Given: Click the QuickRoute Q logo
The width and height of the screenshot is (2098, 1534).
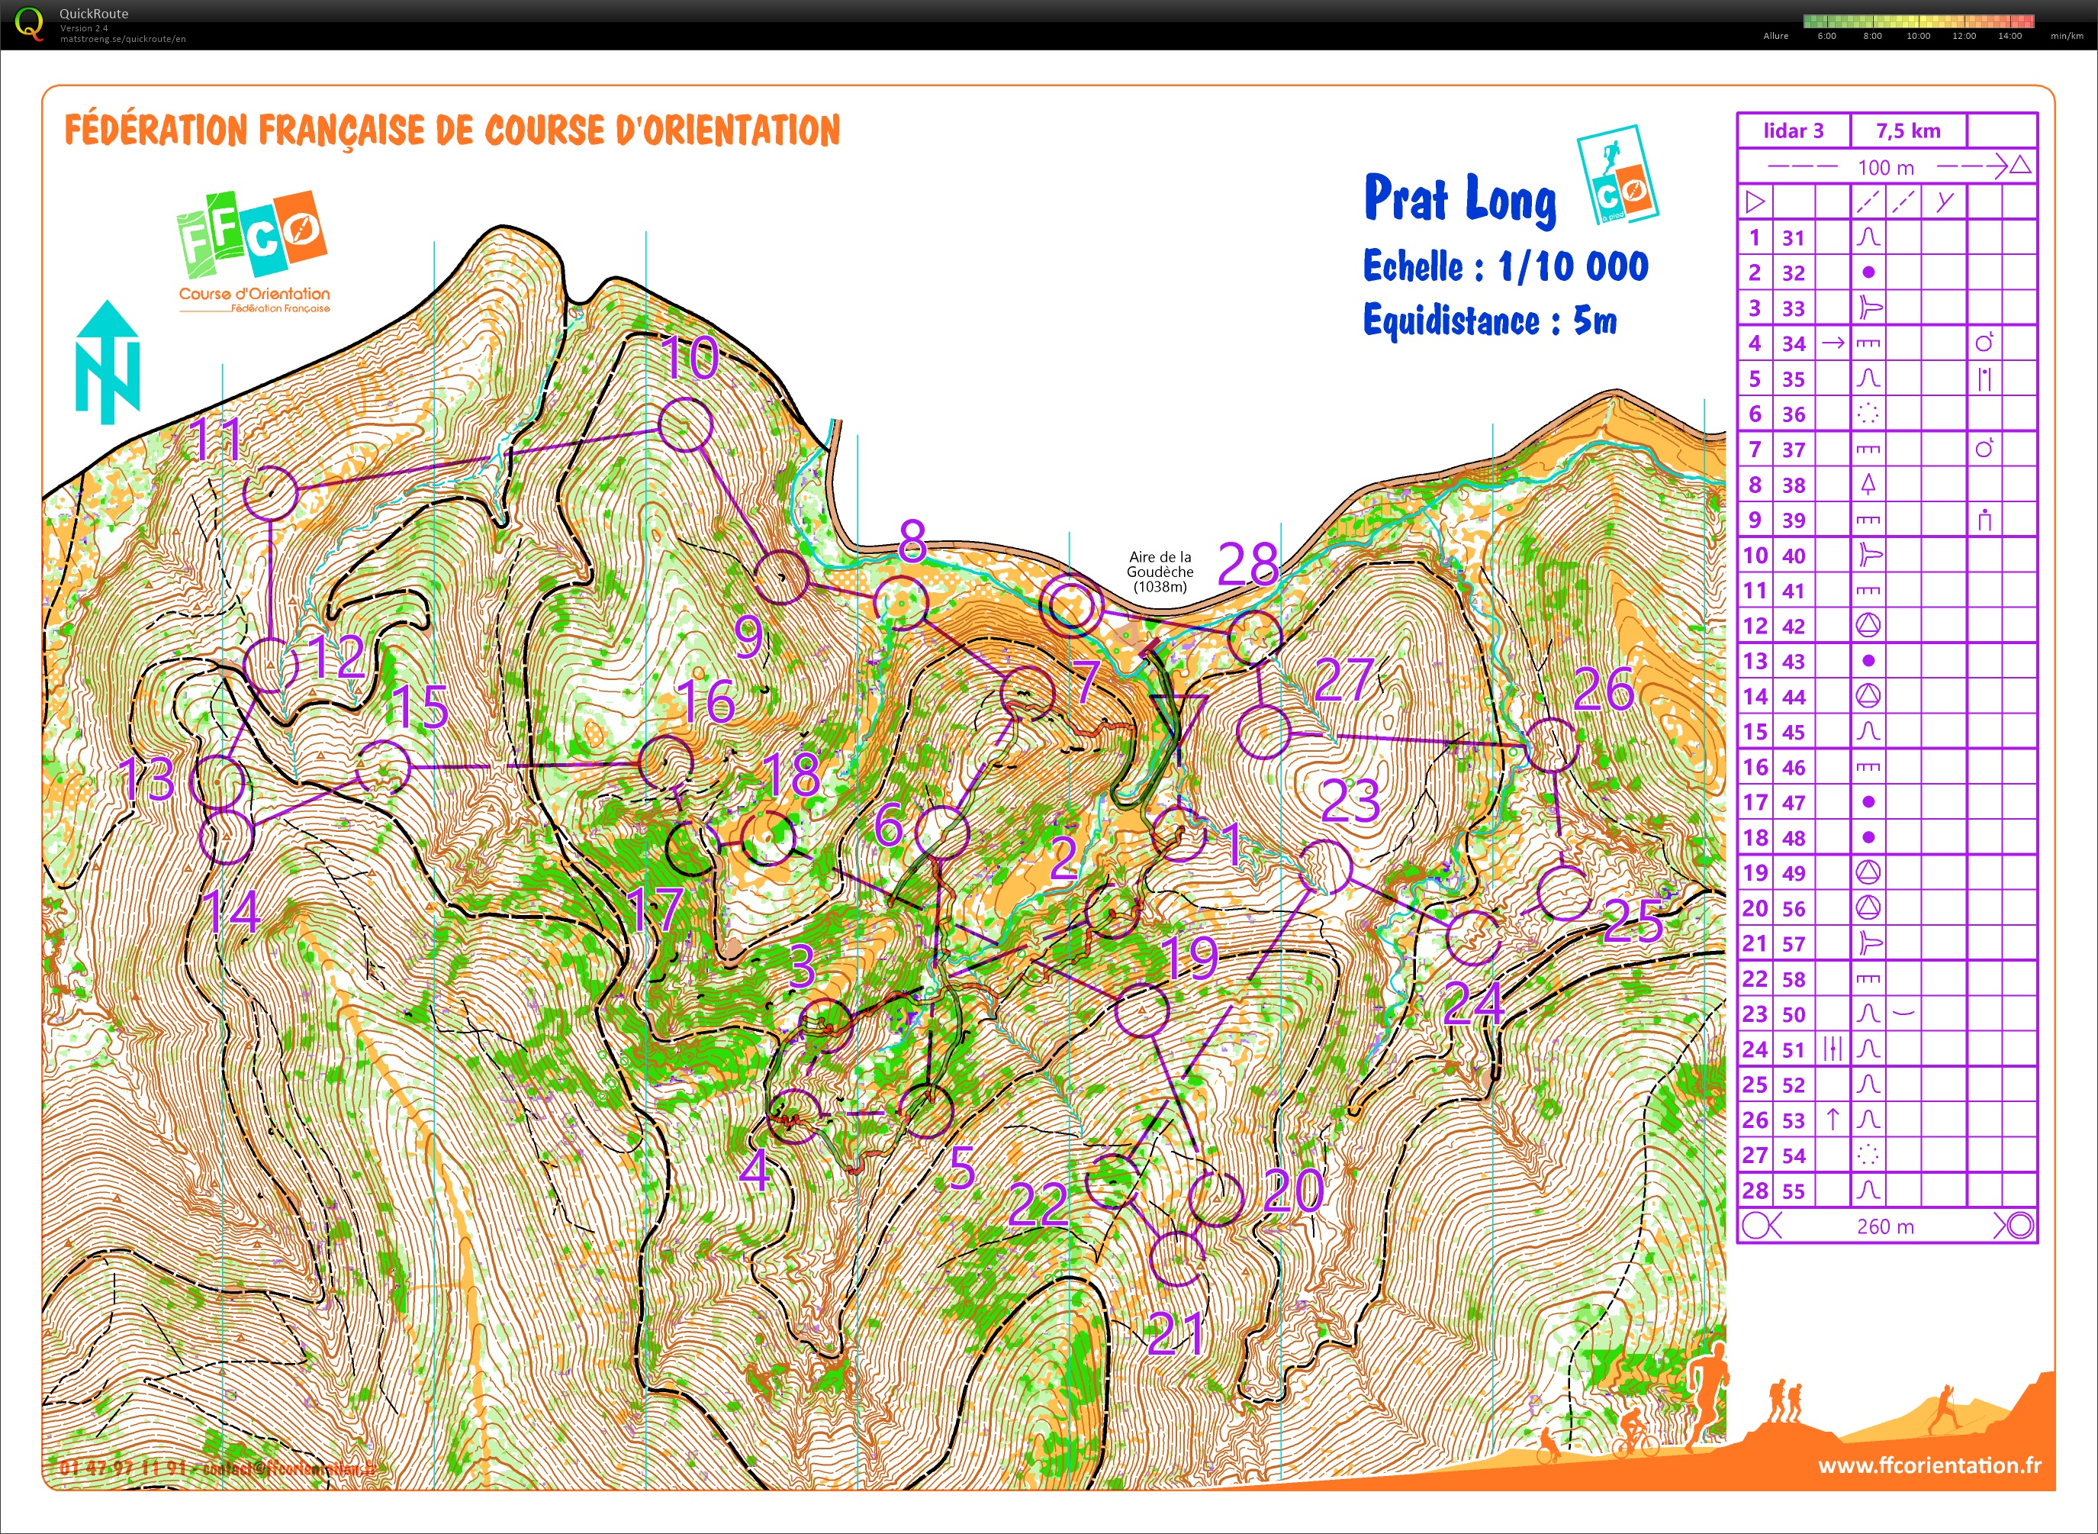Looking at the screenshot, I should pos(30,24).
